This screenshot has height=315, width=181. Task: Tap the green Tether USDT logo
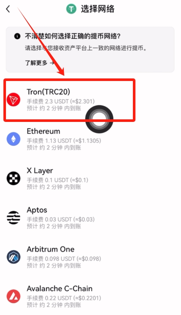pos(71,9)
